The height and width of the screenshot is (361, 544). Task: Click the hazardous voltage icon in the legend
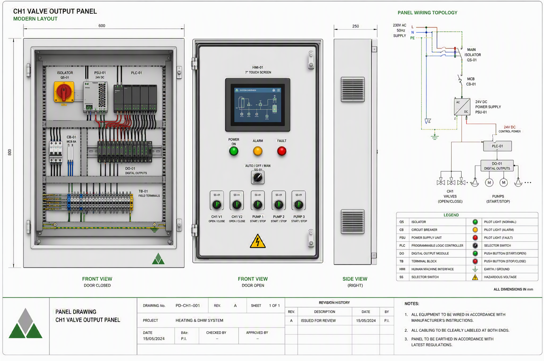[x=475, y=277]
